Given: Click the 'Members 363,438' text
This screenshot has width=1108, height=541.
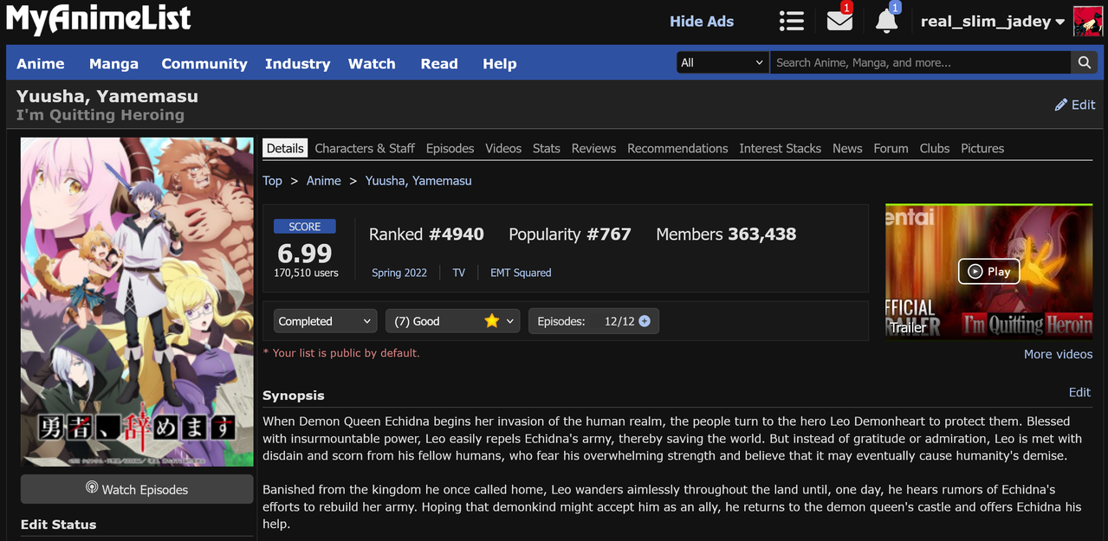Looking at the screenshot, I should [x=726, y=234].
